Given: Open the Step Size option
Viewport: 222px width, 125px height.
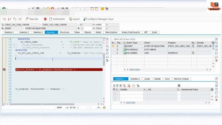Looking at the screenshot, I should click(32, 19).
